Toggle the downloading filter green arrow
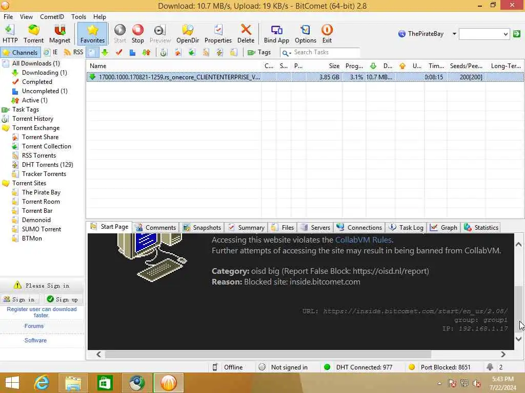525x393 pixels. pos(105,52)
